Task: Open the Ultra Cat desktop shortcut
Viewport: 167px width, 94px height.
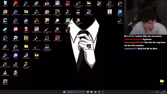Action: (26, 38)
